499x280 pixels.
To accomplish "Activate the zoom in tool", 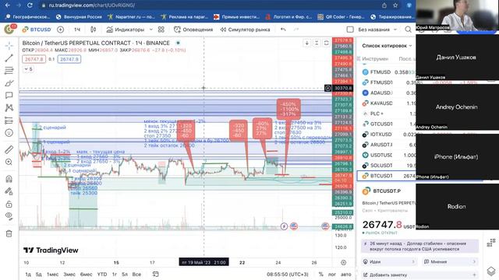I will coord(9,162).
